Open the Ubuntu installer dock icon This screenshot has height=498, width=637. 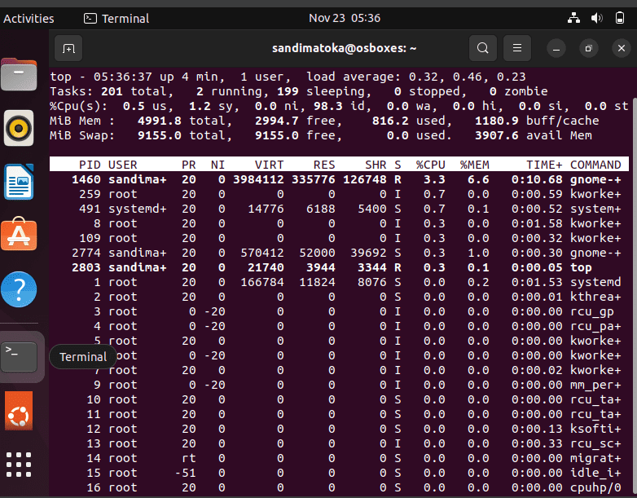pyautogui.click(x=19, y=411)
